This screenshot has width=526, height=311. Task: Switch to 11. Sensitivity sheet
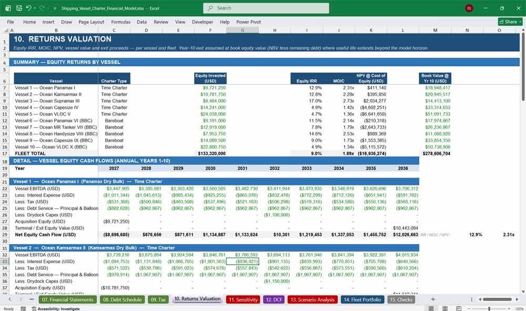[243, 299]
